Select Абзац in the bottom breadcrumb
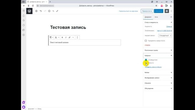Viewport: 195px width, 110px height. coord(39,109)
